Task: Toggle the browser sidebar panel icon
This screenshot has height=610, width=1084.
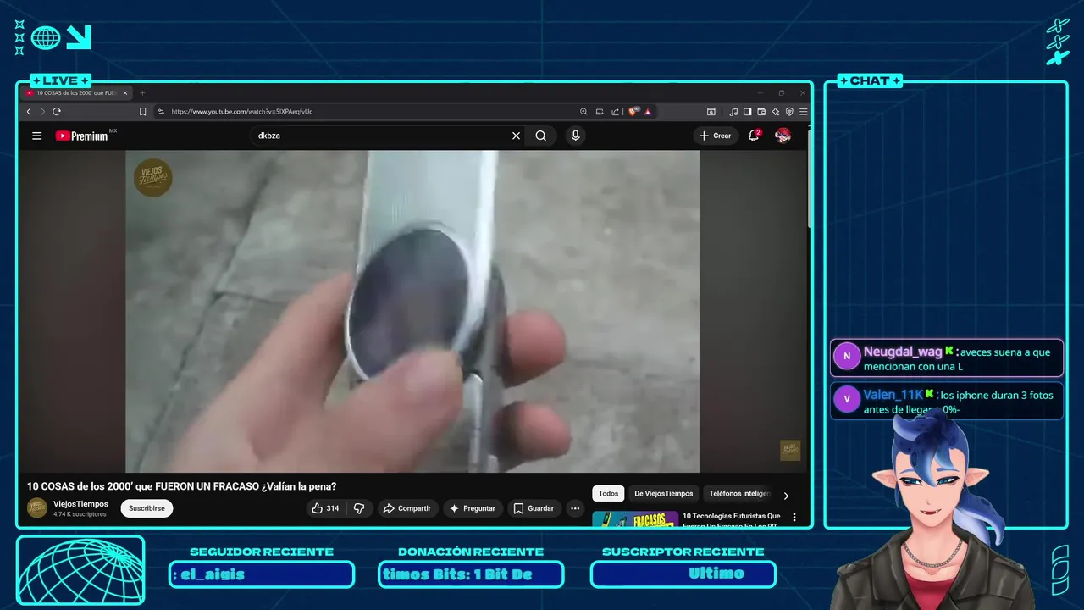Action: click(x=748, y=112)
